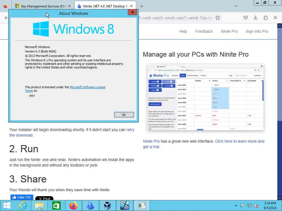Open Microsoft Software License link
282x211 pixels.
[x=87, y=87]
